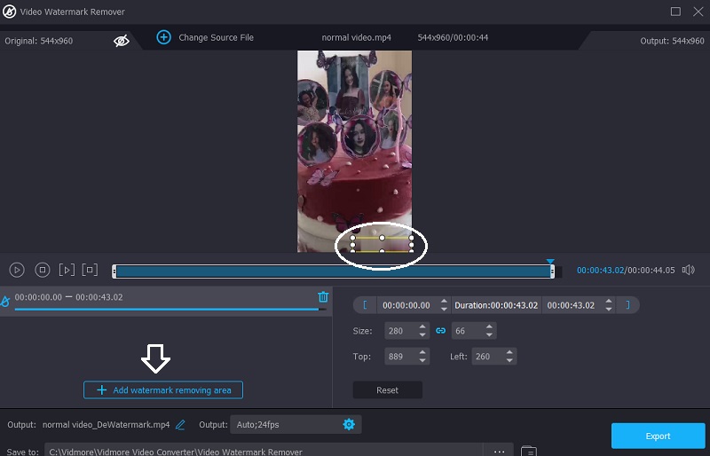
Task: Click the timeline playhead marker
Action: point(550,262)
